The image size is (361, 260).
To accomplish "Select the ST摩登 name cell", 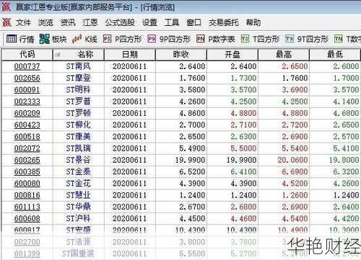I will coord(79,78).
